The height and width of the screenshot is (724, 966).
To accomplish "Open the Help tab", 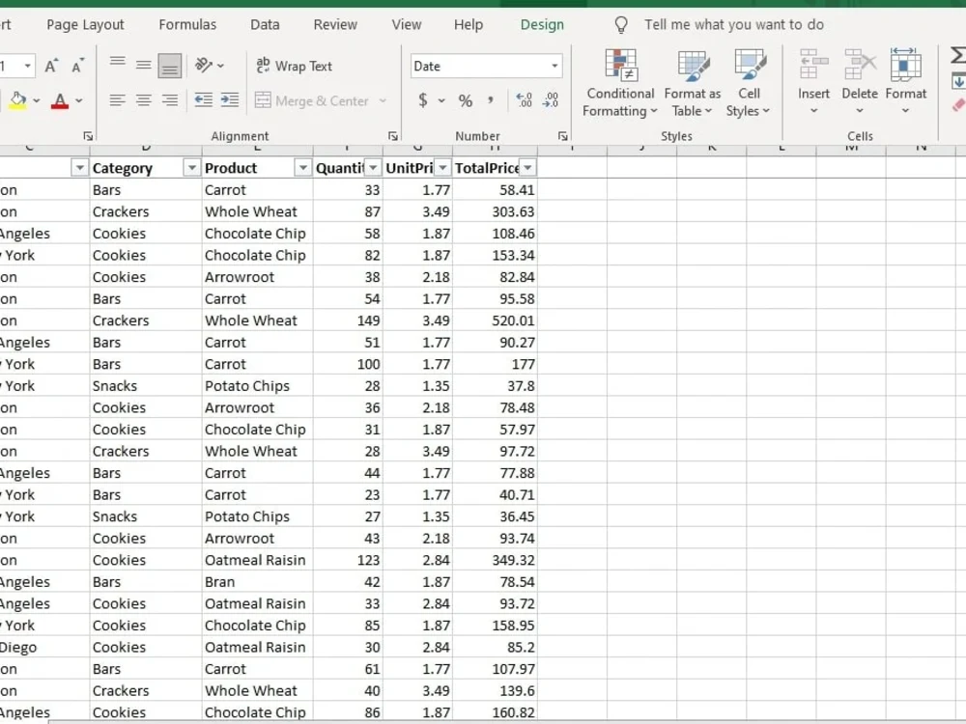I will tap(469, 25).
